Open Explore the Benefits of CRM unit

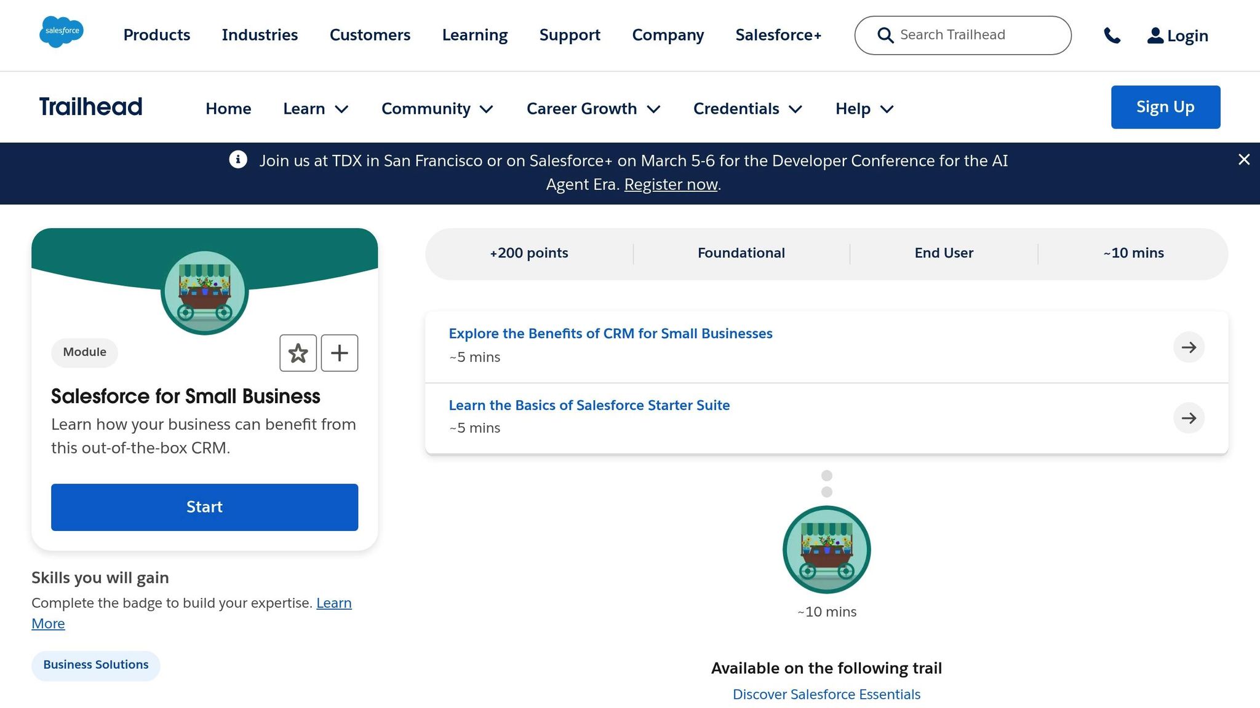coord(610,334)
